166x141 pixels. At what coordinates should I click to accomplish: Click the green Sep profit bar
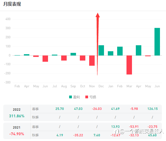pos(73,54)
